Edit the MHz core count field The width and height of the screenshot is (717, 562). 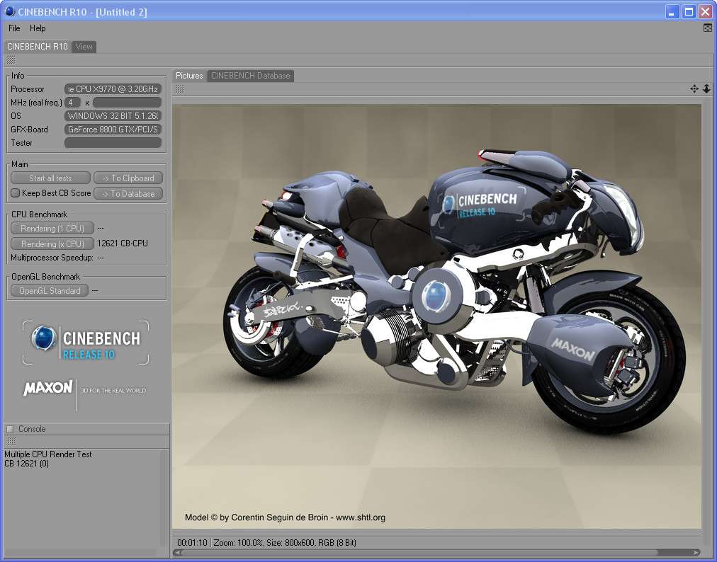tap(72, 103)
